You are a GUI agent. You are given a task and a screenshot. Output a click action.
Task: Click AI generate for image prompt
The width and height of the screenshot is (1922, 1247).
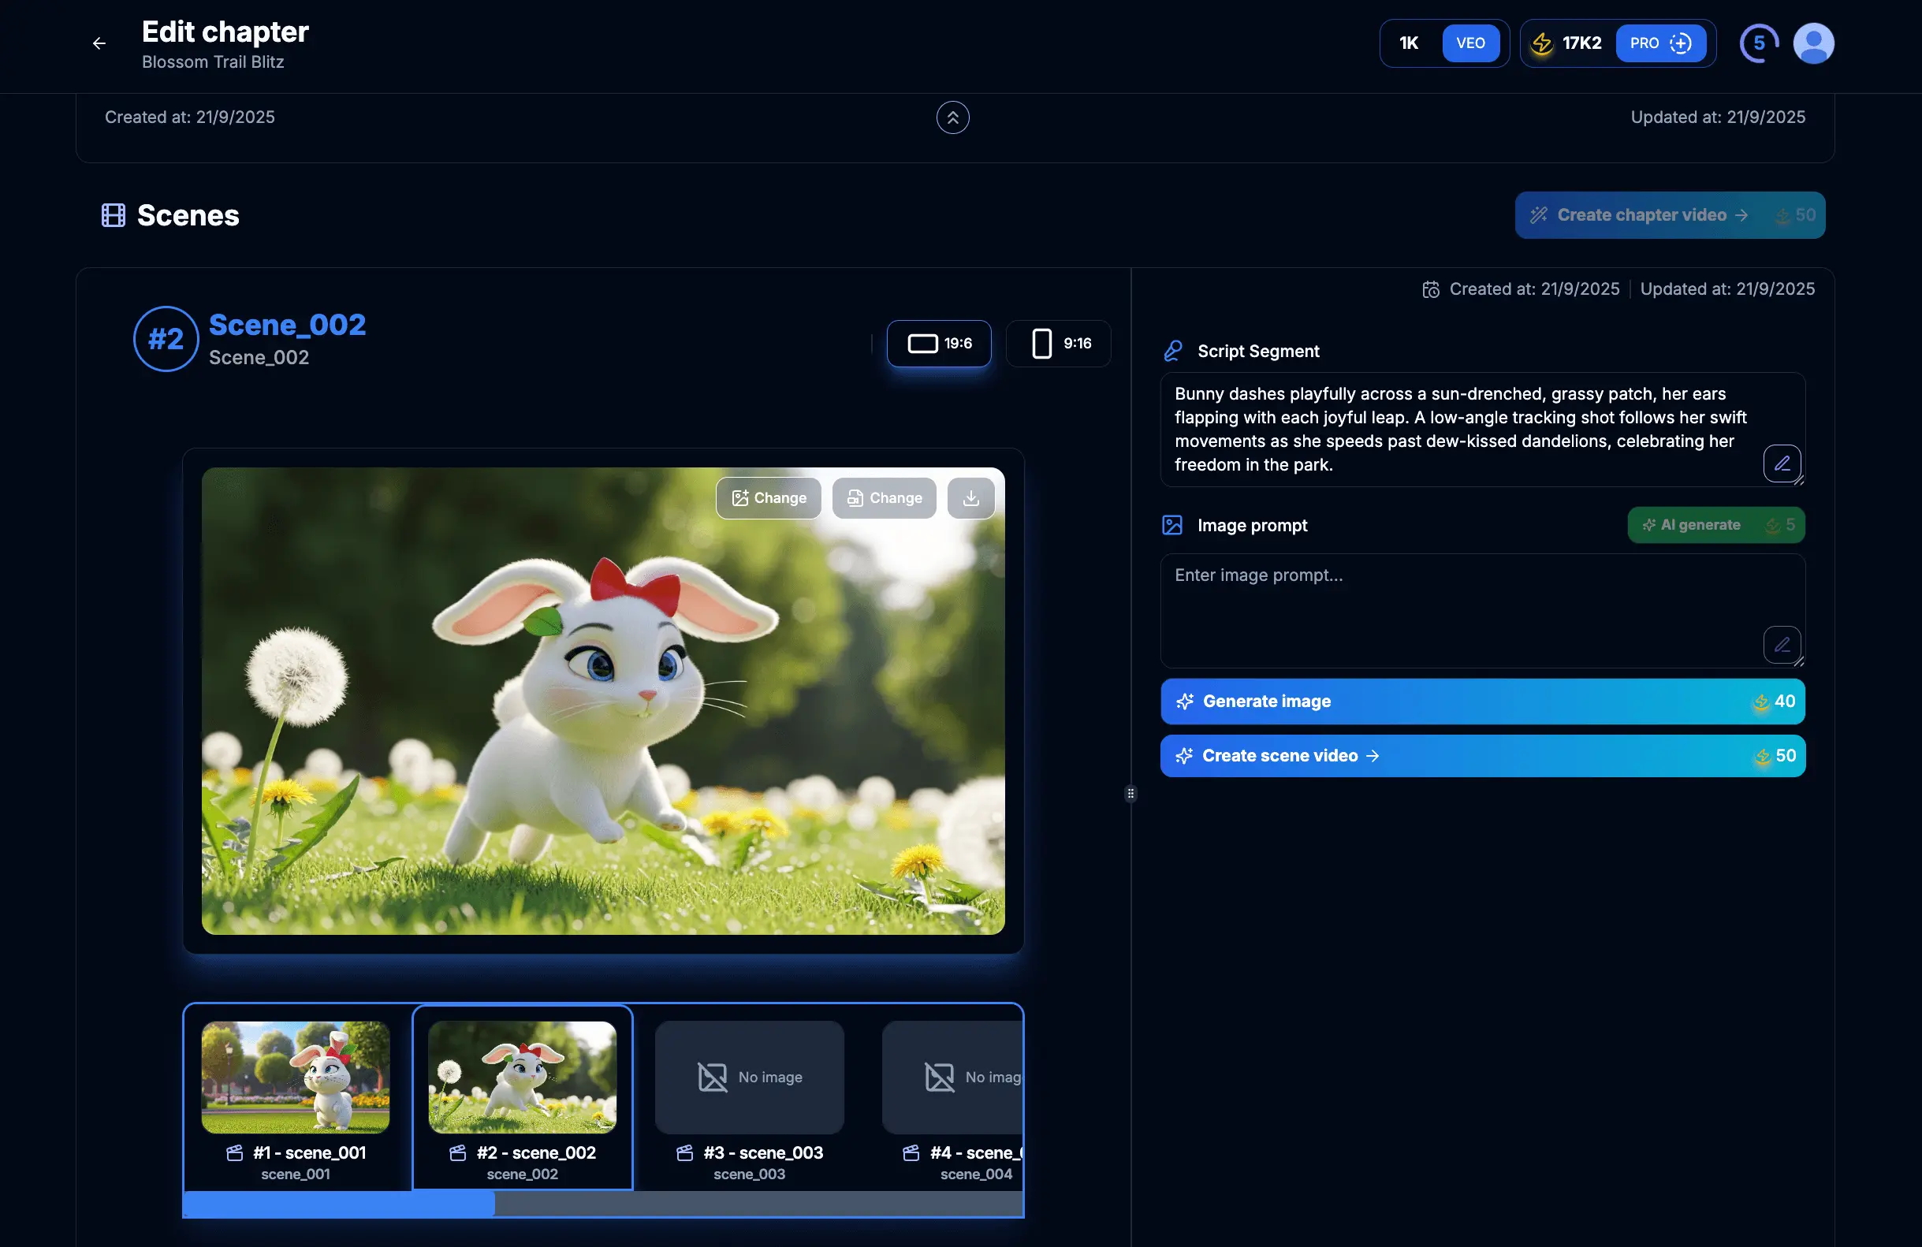(x=1715, y=525)
